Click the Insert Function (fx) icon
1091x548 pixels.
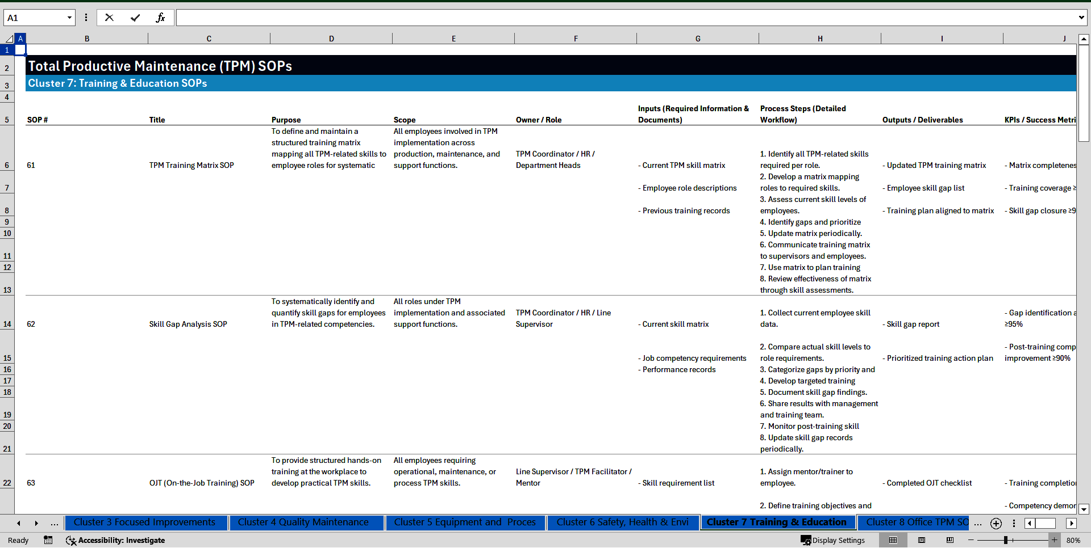click(161, 17)
